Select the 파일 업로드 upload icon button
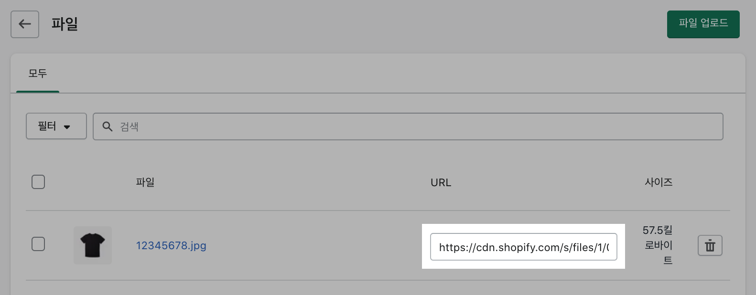This screenshot has height=295, width=756. (703, 24)
